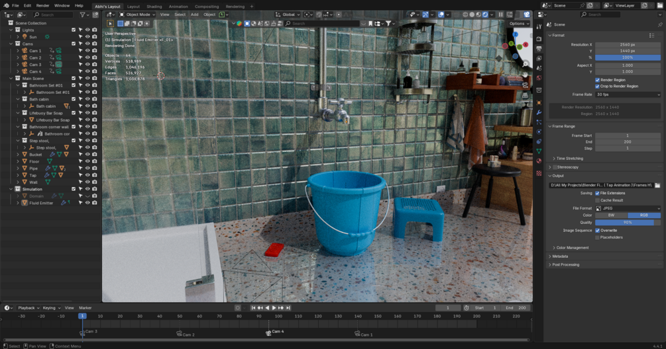Viewport: 666px width, 349px height.
Task: Pin the Scene properties panel
Action: (x=660, y=24)
